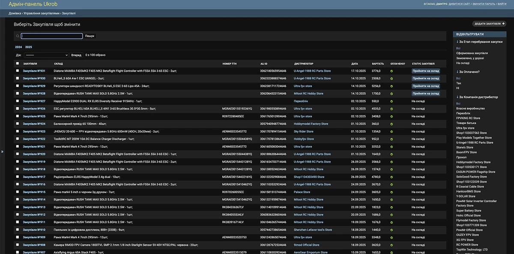Click paid checkmark icon for Закупівля №931

click(391, 71)
